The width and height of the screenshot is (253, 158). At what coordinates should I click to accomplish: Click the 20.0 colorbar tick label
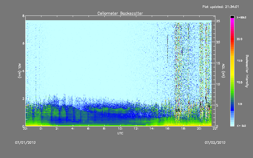pyautogui.click(x=239, y=39)
